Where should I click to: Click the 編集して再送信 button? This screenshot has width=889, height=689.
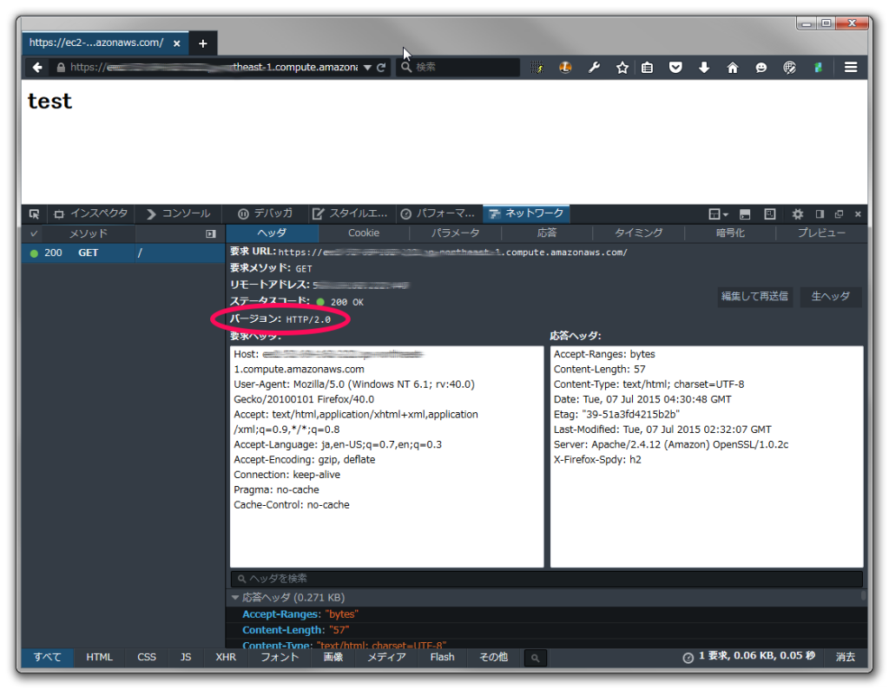tap(754, 297)
